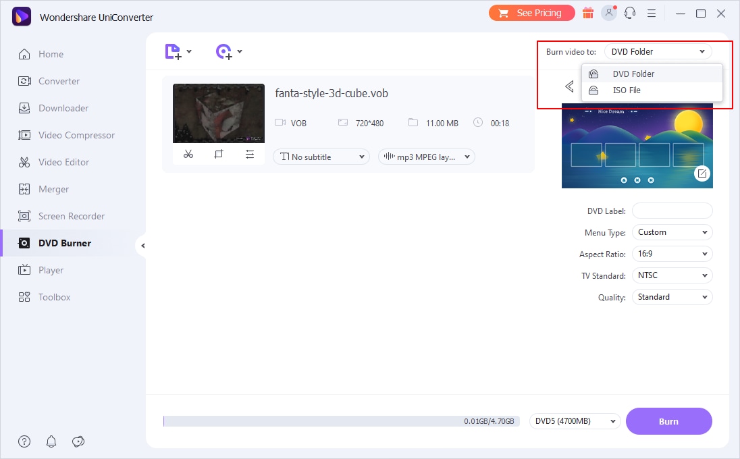
Task: Click the DVD Label input field
Action: [x=672, y=211]
